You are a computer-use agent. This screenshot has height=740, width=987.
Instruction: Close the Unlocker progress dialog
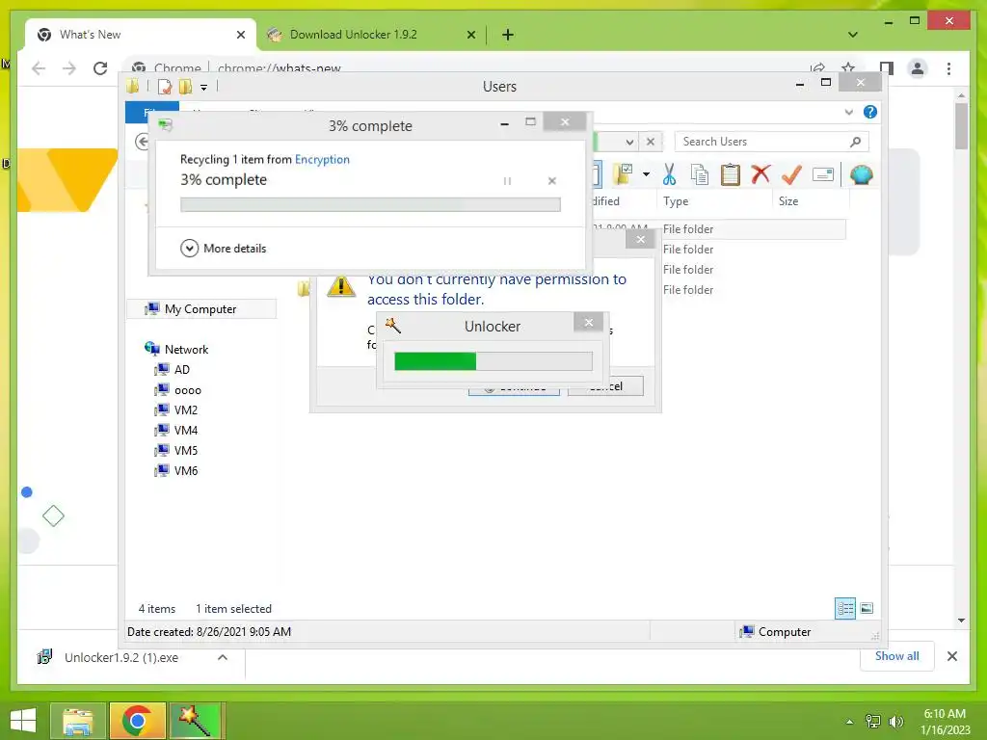point(589,322)
